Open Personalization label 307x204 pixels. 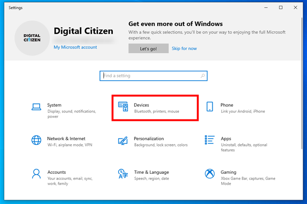(149, 139)
